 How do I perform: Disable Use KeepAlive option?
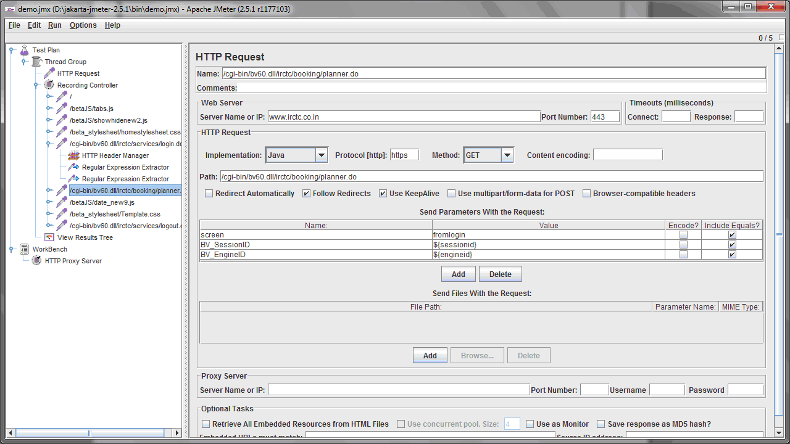click(x=383, y=194)
